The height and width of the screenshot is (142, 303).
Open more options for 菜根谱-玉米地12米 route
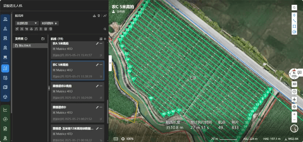(101, 128)
